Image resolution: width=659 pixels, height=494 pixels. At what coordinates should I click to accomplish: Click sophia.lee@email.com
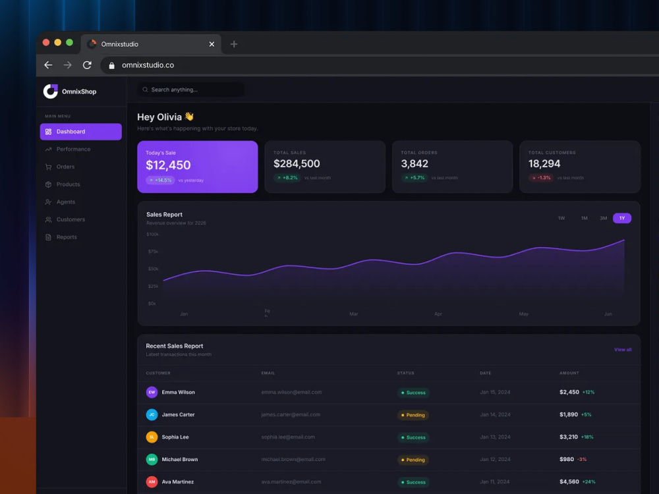tap(288, 437)
